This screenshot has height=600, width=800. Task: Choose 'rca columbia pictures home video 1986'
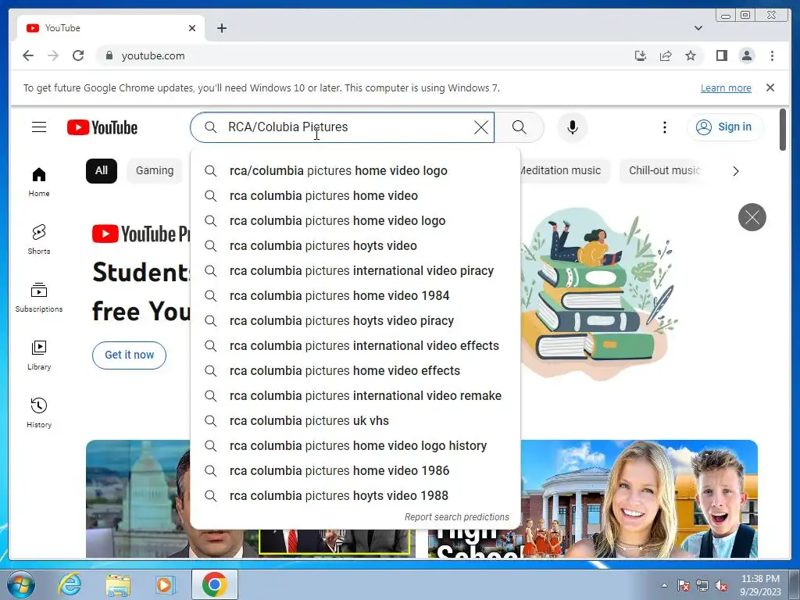point(355,470)
